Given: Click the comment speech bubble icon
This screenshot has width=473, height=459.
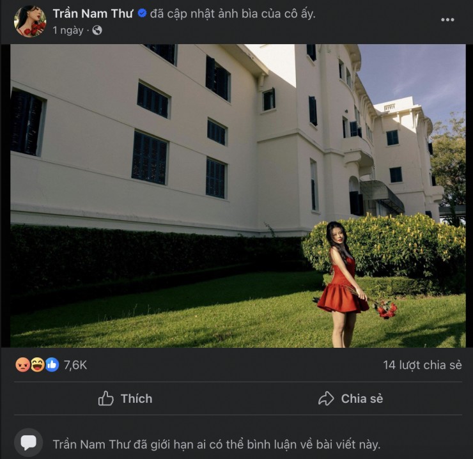Looking at the screenshot, I should pyautogui.click(x=28, y=443).
